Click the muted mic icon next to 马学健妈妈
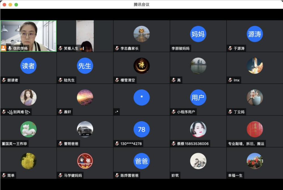 (60, 175)
